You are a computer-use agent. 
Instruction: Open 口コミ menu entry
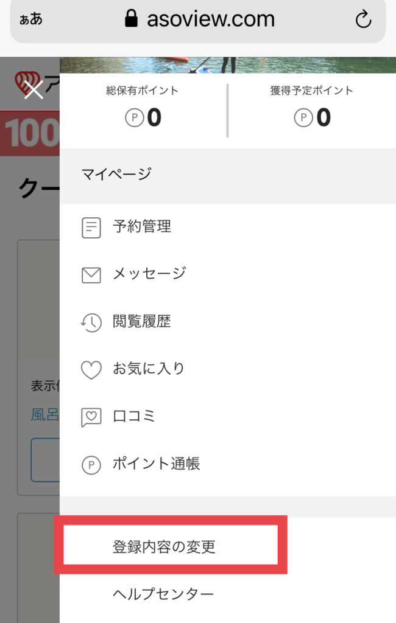(228, 416)
